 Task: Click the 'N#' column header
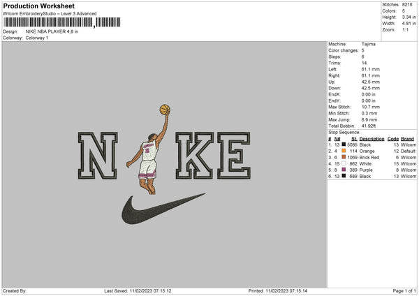337,139
